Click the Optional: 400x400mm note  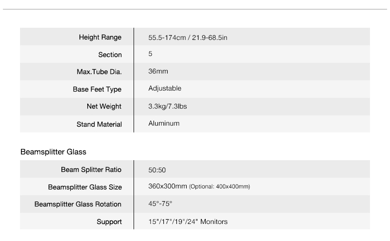[x=219, y=187]
